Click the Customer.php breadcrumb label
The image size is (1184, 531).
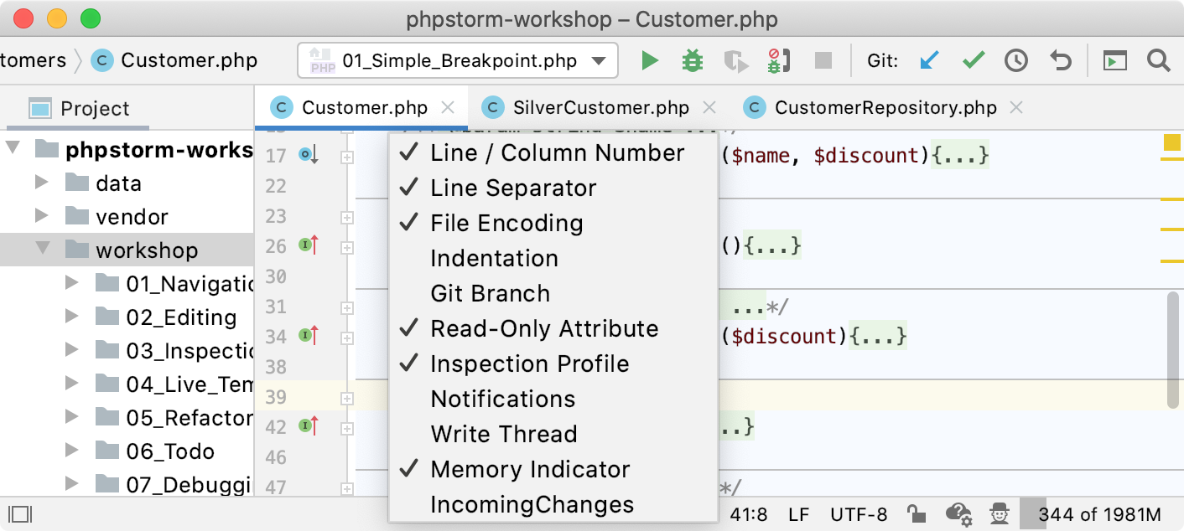point(190,60)
